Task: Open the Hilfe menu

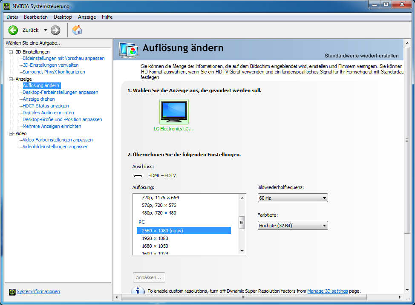Action: [x=107, y=17]
